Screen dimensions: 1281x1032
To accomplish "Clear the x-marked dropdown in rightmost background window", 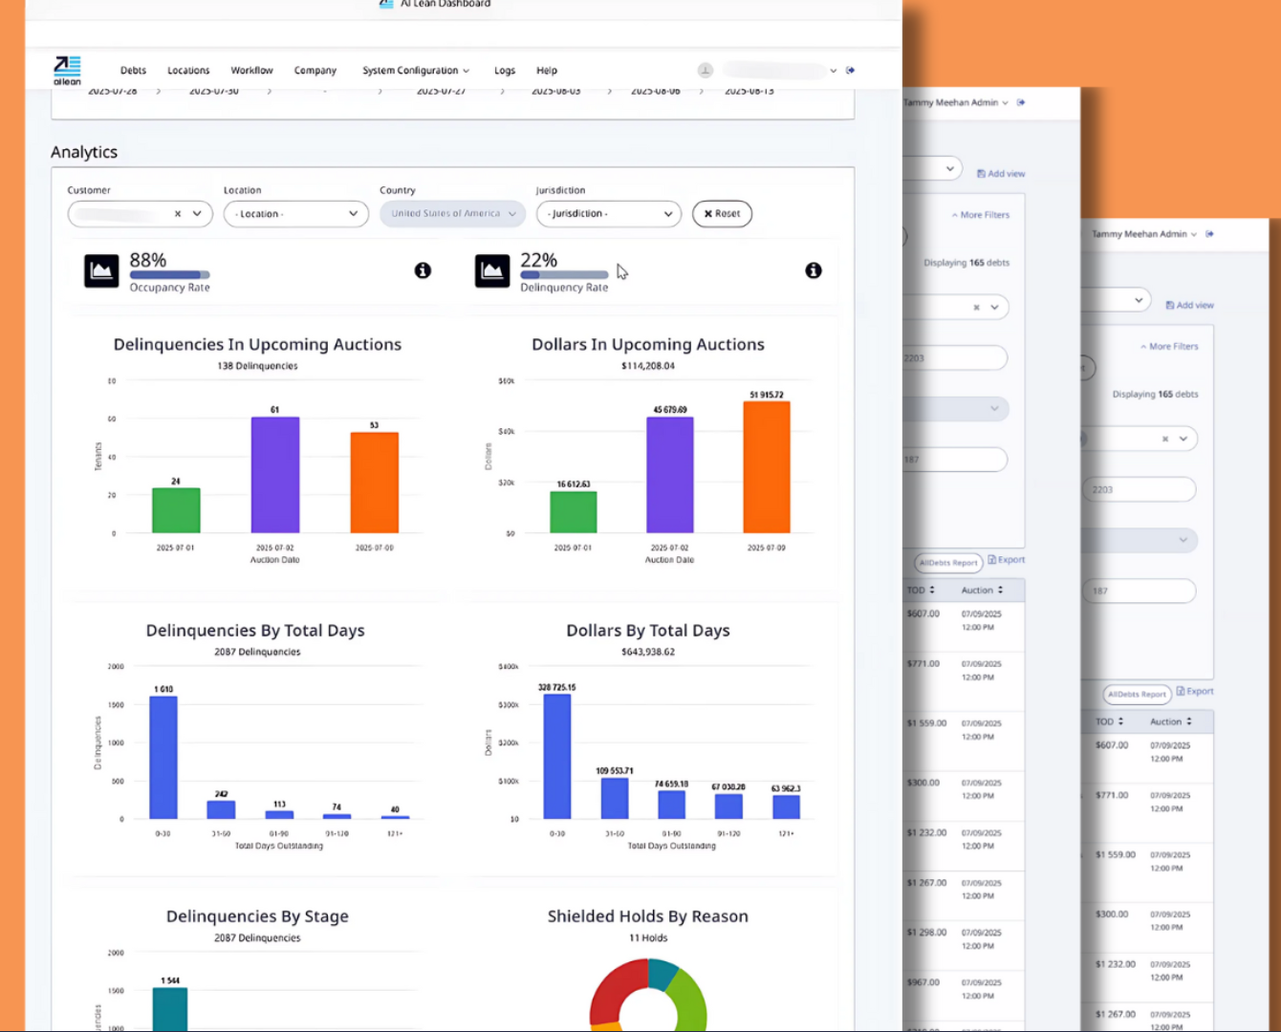I will pos(1165,440).
